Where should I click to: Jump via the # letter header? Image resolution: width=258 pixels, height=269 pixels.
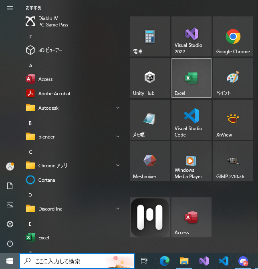click(30, 36)
